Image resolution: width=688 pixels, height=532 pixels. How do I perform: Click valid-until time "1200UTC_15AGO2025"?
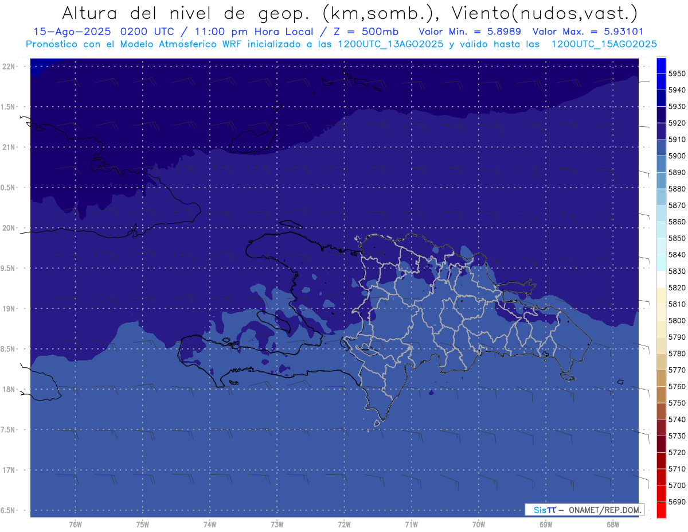tap(604, 44)
